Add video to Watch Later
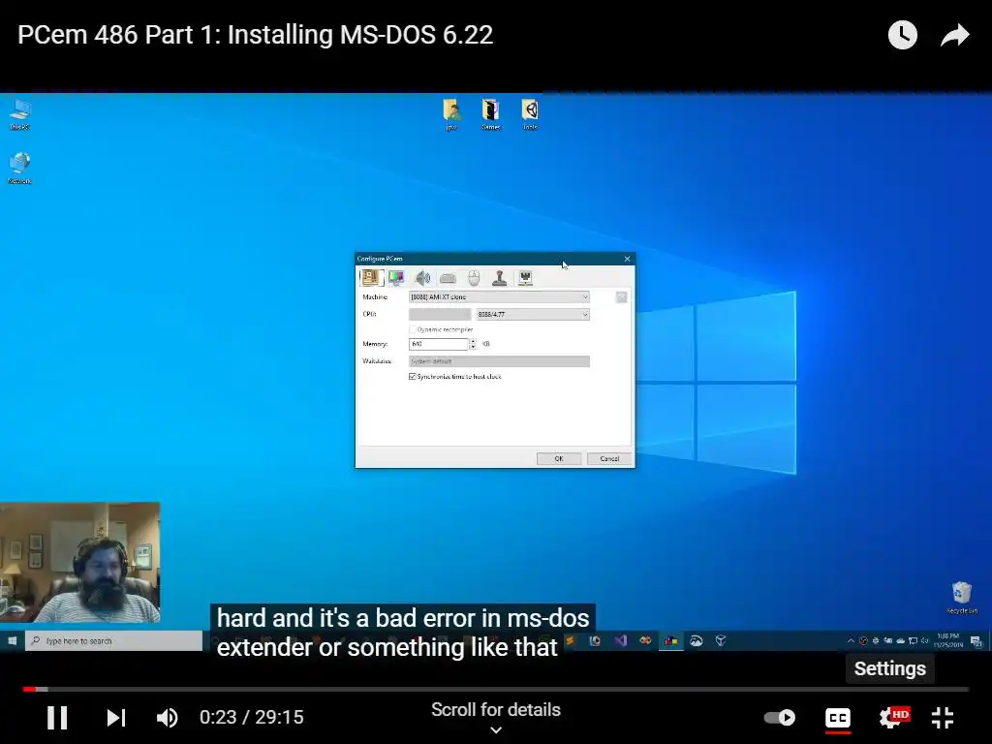The width and height of the screenshot is (992, 744). pos(903,35)
